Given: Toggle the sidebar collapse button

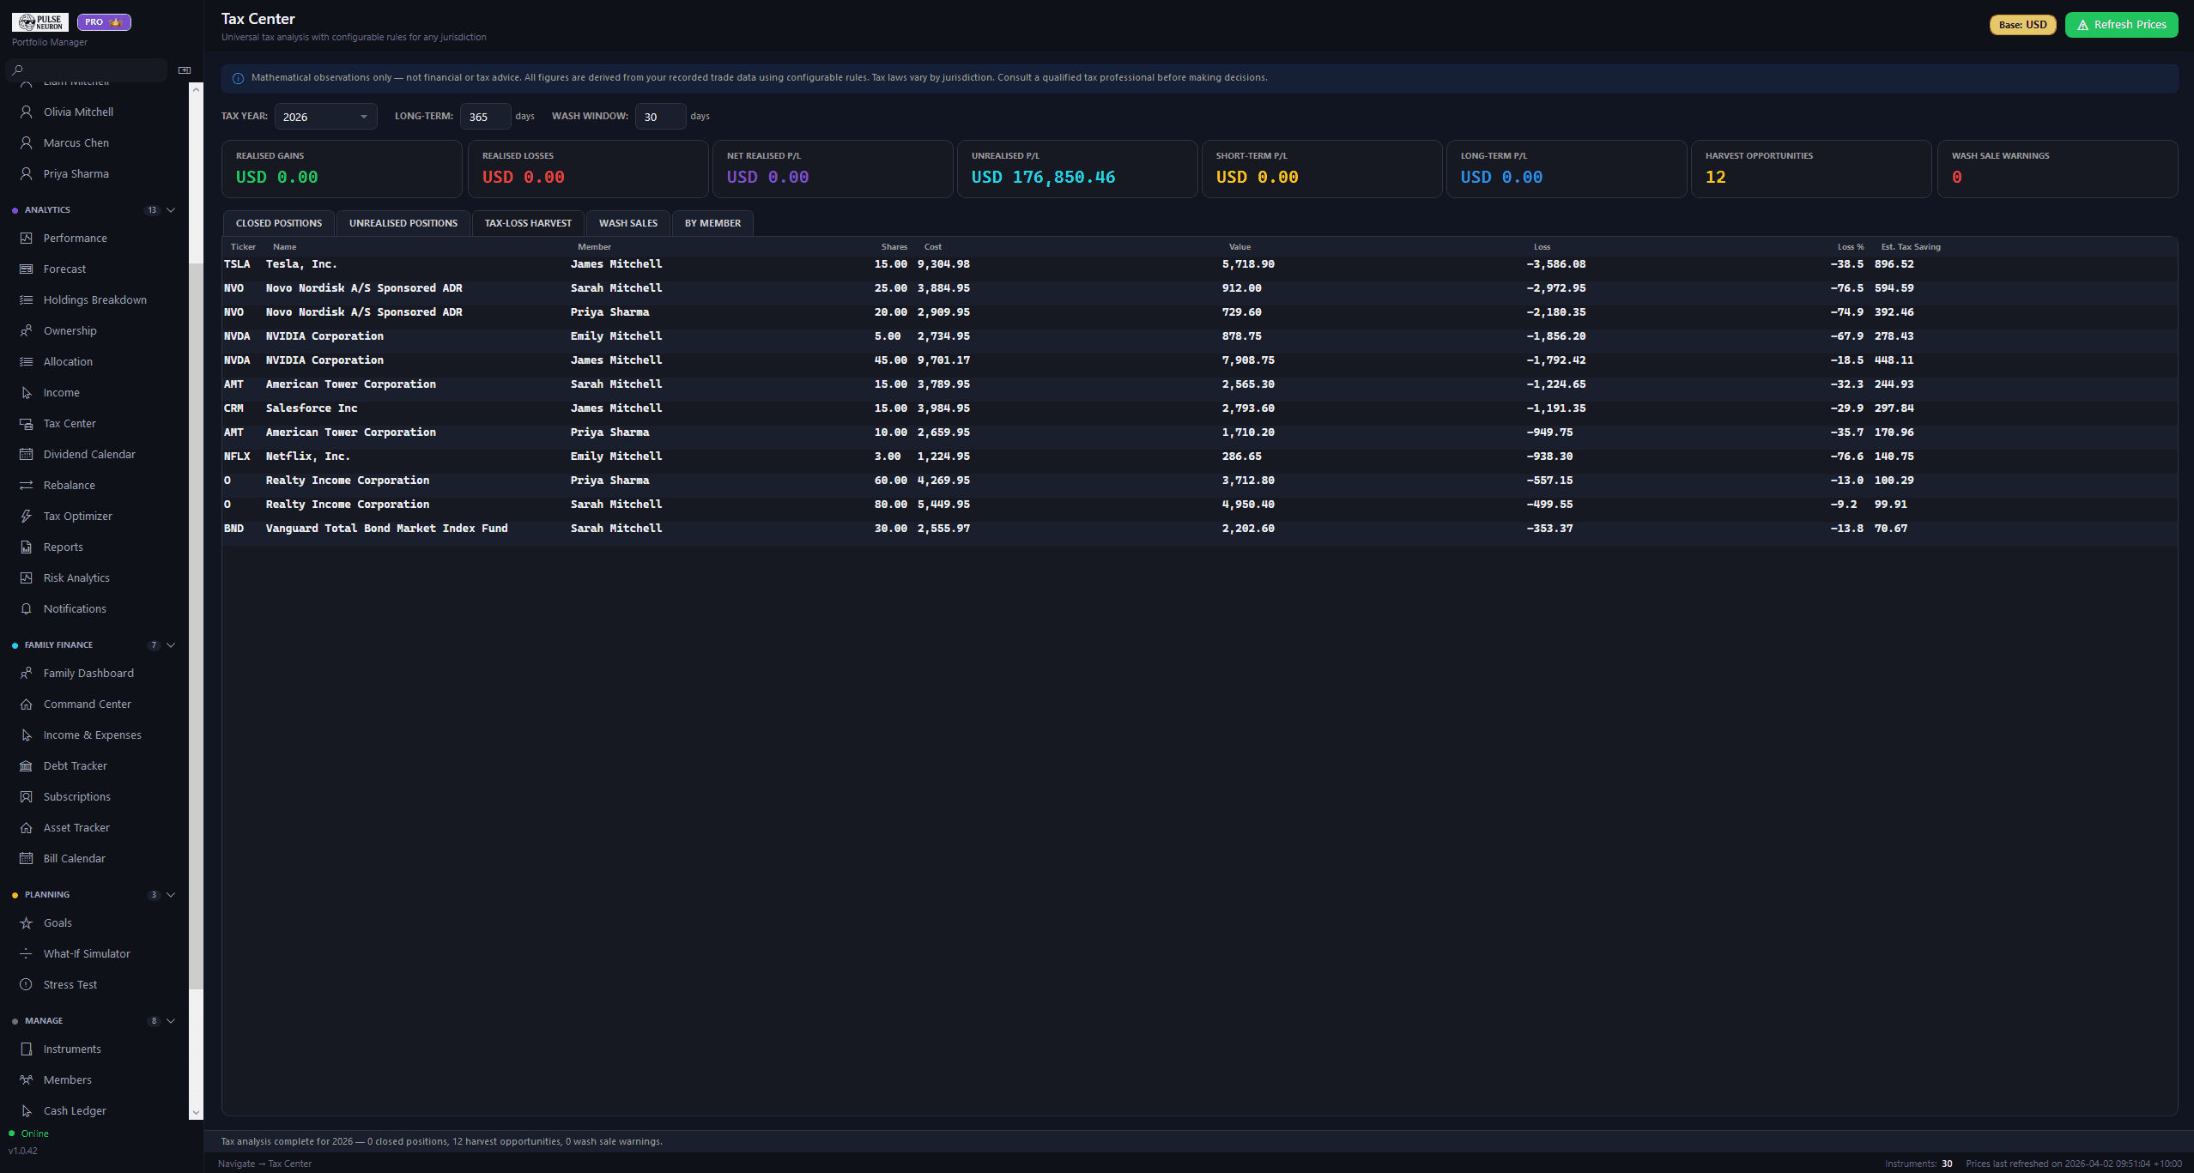Looking at the screenshot, I should (x=184, y=70).
